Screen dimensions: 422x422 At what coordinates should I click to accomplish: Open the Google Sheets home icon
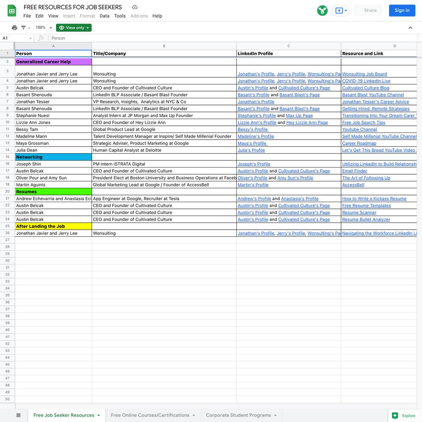(11, 11)
